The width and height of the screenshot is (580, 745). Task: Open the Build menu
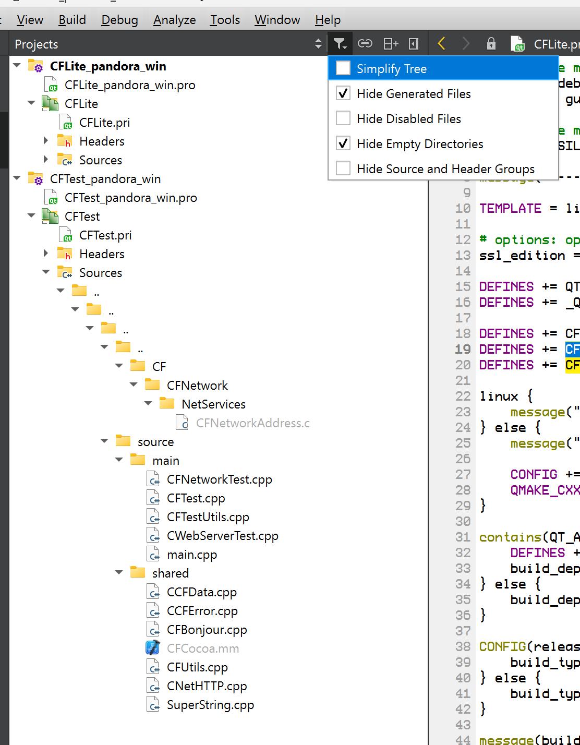click(x=72, y=20)
